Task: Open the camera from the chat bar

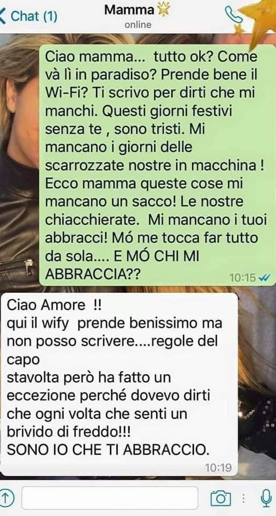Action: tap(221, 498)
